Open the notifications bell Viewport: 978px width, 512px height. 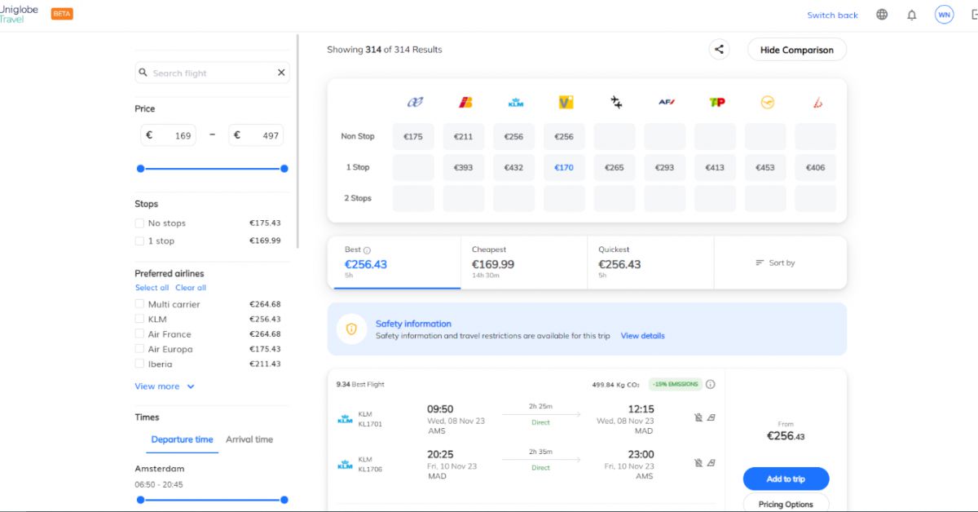[912, 15]
